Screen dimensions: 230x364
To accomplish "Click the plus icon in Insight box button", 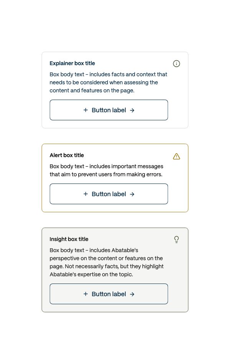I will (85, 294).
